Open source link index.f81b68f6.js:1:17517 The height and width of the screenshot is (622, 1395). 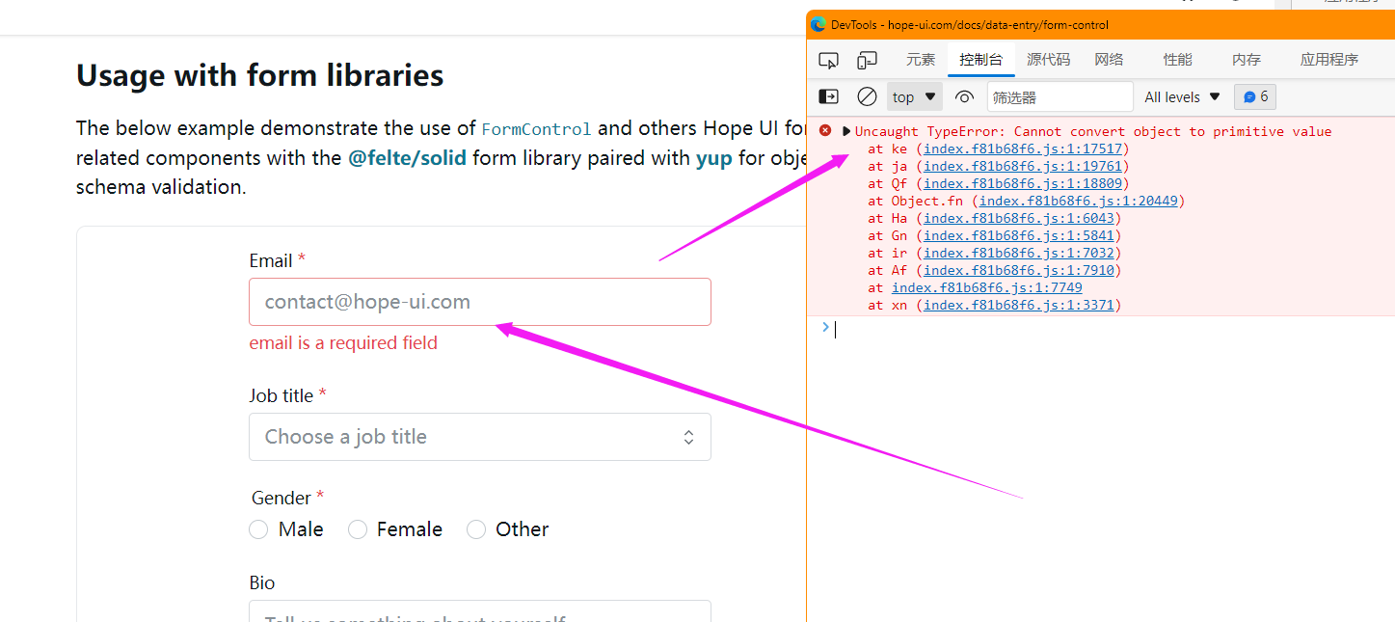1023,149
